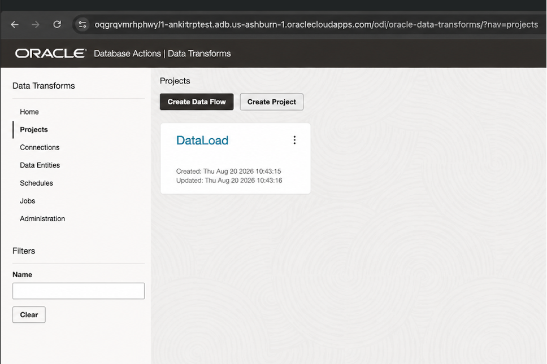Click the Projects page heading

(175, 81)
